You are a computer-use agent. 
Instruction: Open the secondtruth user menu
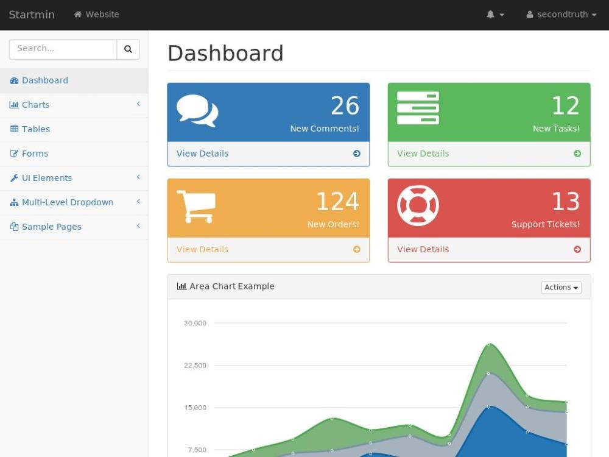(561, 15)
